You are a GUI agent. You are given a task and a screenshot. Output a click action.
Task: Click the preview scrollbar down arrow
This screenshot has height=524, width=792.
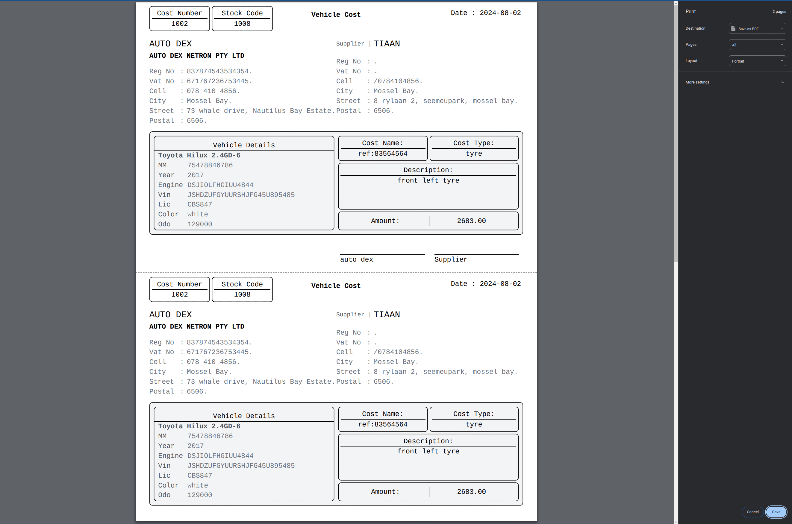[676, 522]
